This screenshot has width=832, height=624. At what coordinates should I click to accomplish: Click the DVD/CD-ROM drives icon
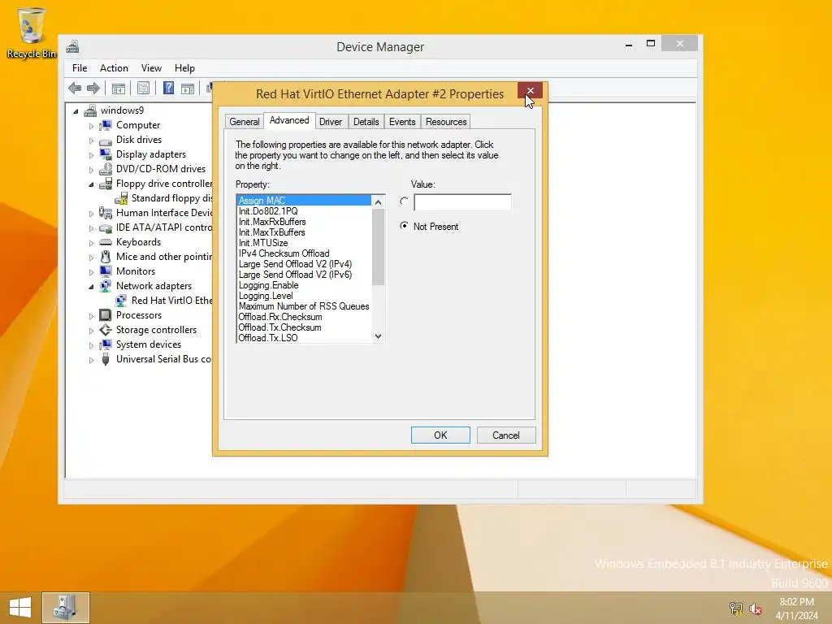tap(106, 169)
